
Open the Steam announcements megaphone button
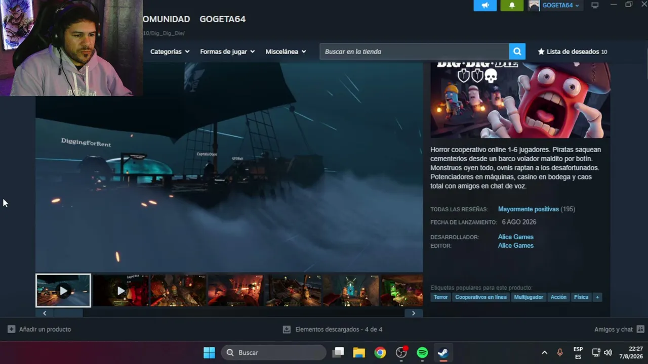[x=485, y=6]
